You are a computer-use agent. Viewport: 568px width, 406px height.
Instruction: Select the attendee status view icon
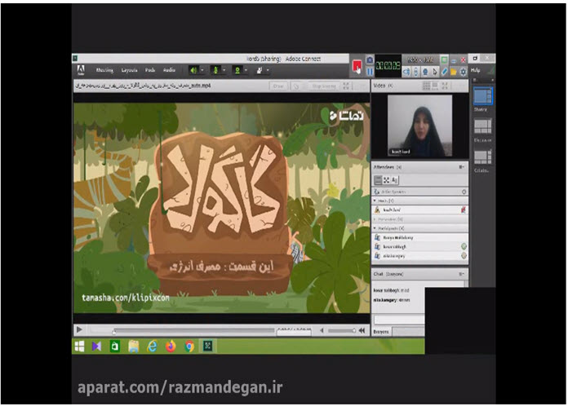pos(394,180)
